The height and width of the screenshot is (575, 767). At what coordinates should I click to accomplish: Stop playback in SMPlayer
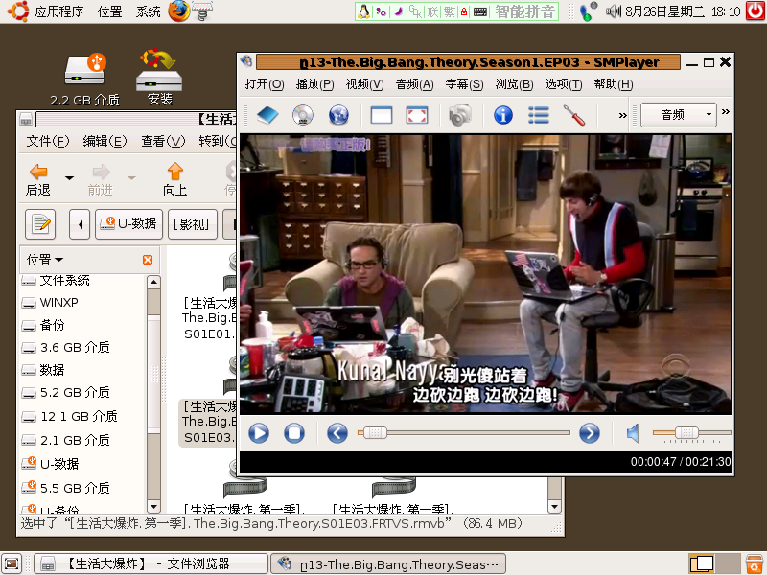tap(294, 433)
